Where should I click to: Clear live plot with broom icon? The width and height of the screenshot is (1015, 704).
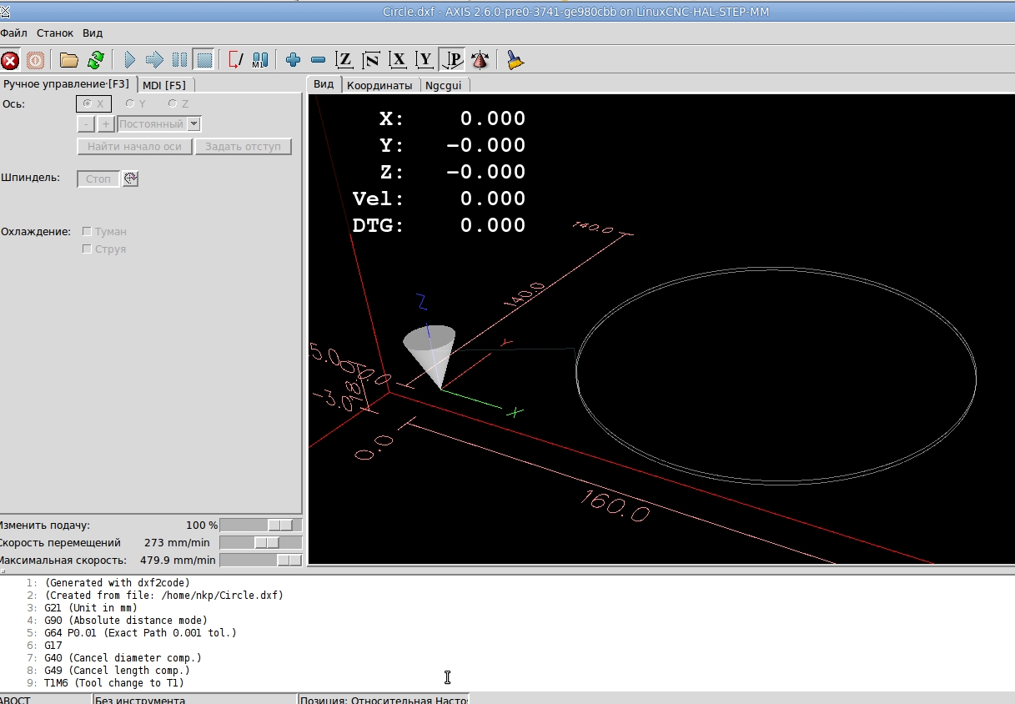[x=515, y=60]
